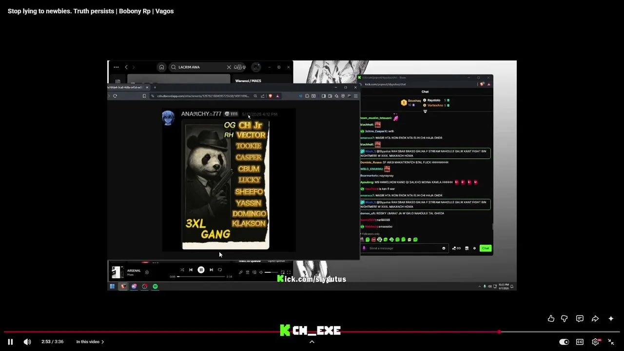This screenshot has height=351, width=624.
Task: Click the Send a message field
Action: [405, 248]
